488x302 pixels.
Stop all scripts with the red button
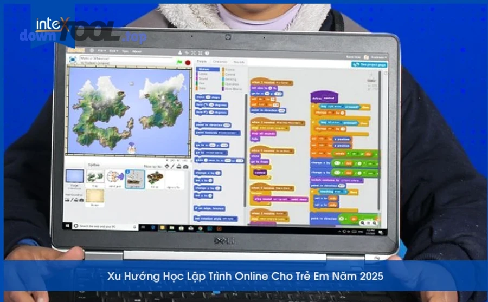coord(188,63)
